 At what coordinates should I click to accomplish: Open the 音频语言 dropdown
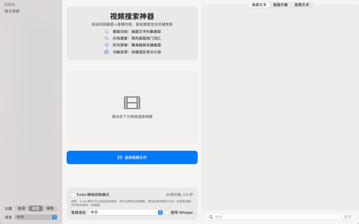point(126,212)
